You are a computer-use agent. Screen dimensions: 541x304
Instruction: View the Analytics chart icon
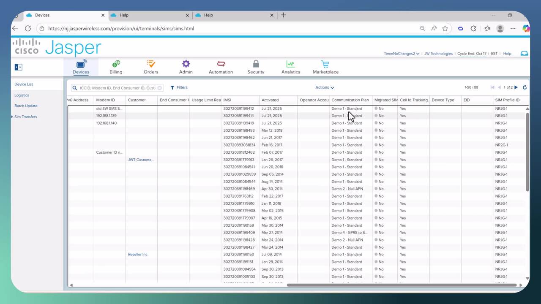point(290,64)
